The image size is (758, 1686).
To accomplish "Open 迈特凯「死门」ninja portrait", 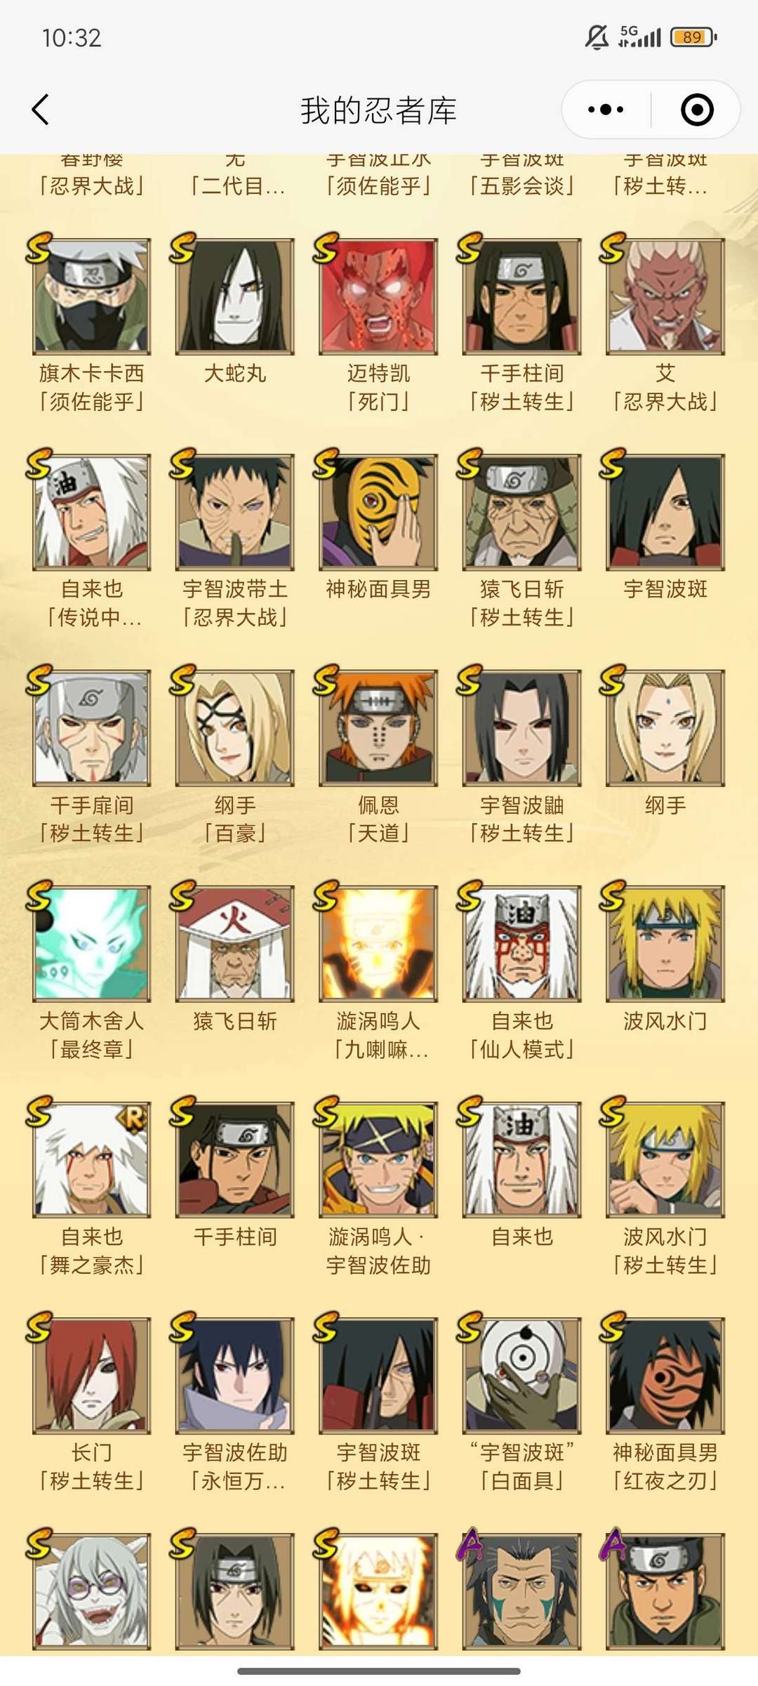I will coord(378,296).
